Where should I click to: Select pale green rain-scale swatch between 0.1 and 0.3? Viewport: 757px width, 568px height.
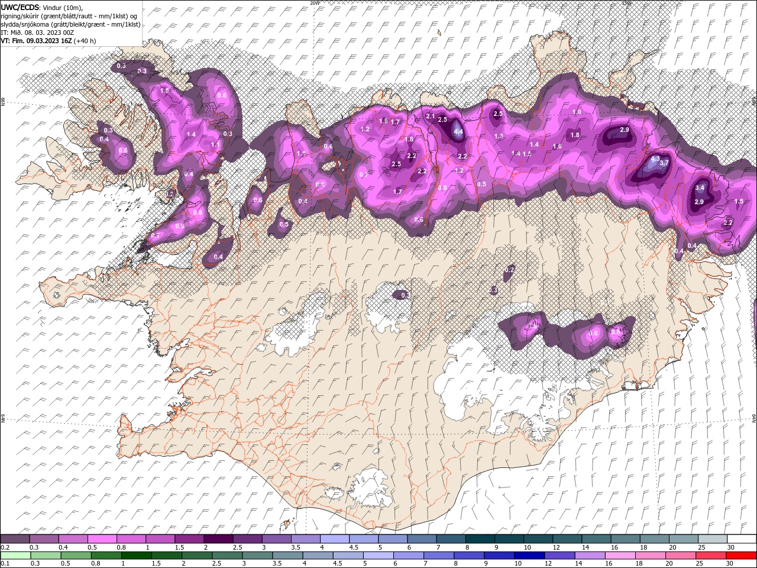coord(15,556)
